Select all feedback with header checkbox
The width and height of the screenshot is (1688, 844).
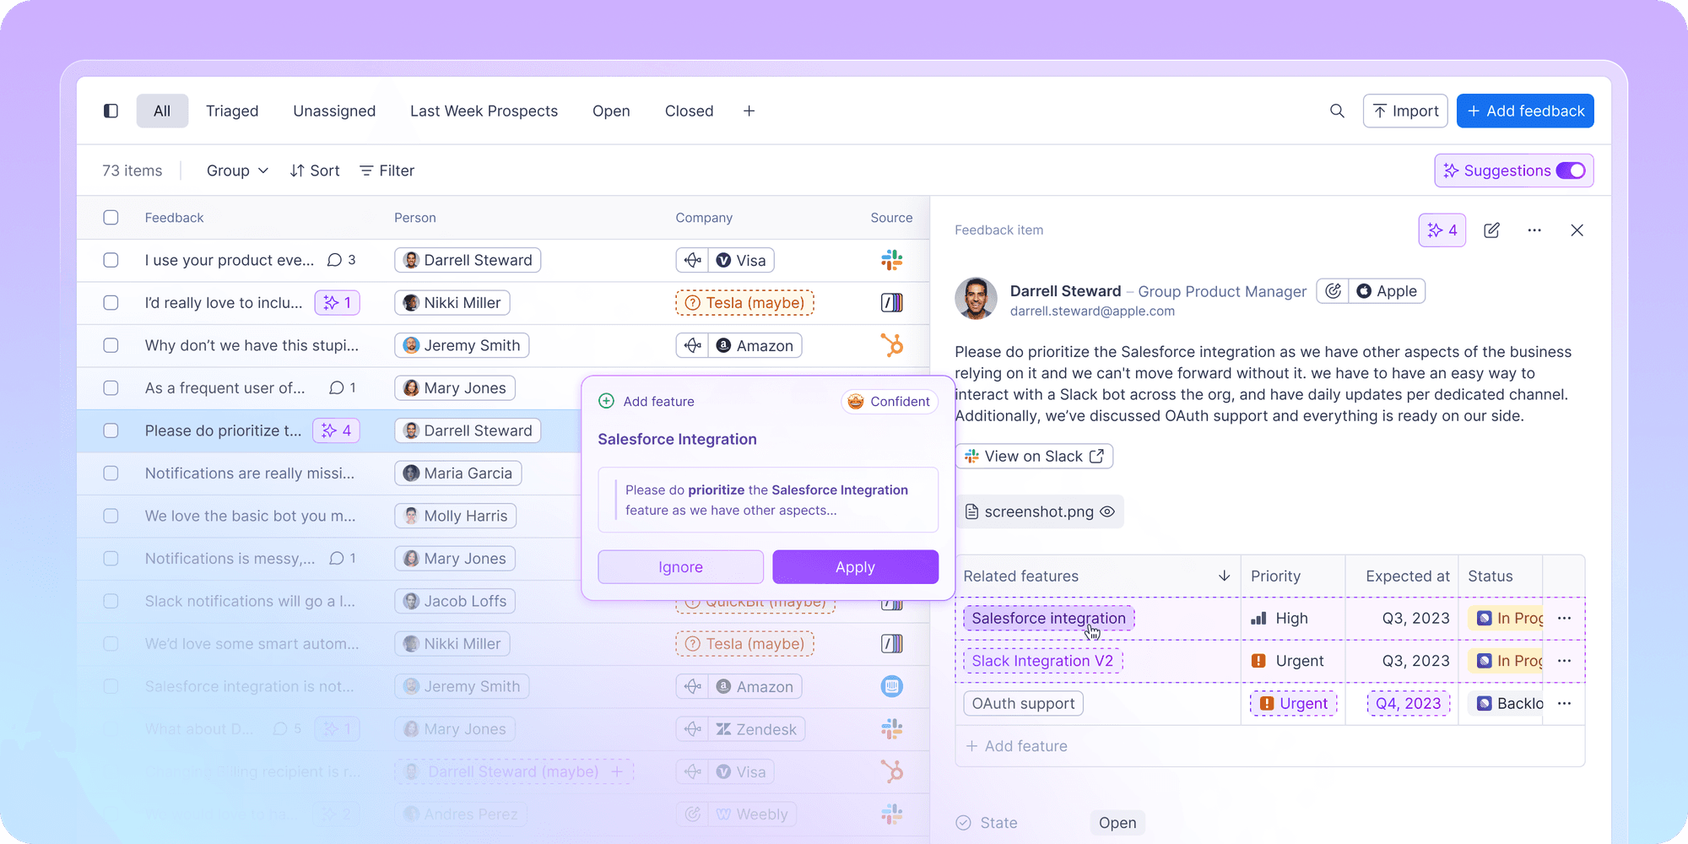[x=111, y=217]
